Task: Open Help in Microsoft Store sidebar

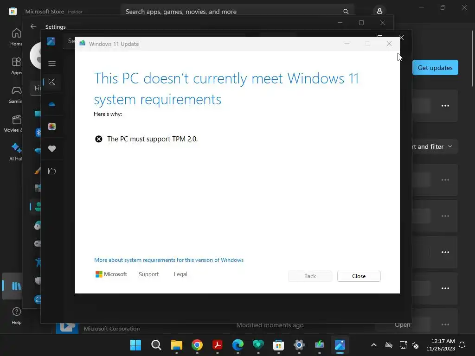Action: (x=16, y=316)
